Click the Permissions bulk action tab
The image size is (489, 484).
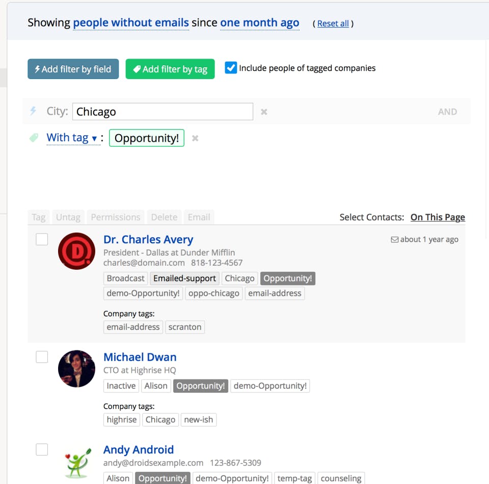click(116, 217)
